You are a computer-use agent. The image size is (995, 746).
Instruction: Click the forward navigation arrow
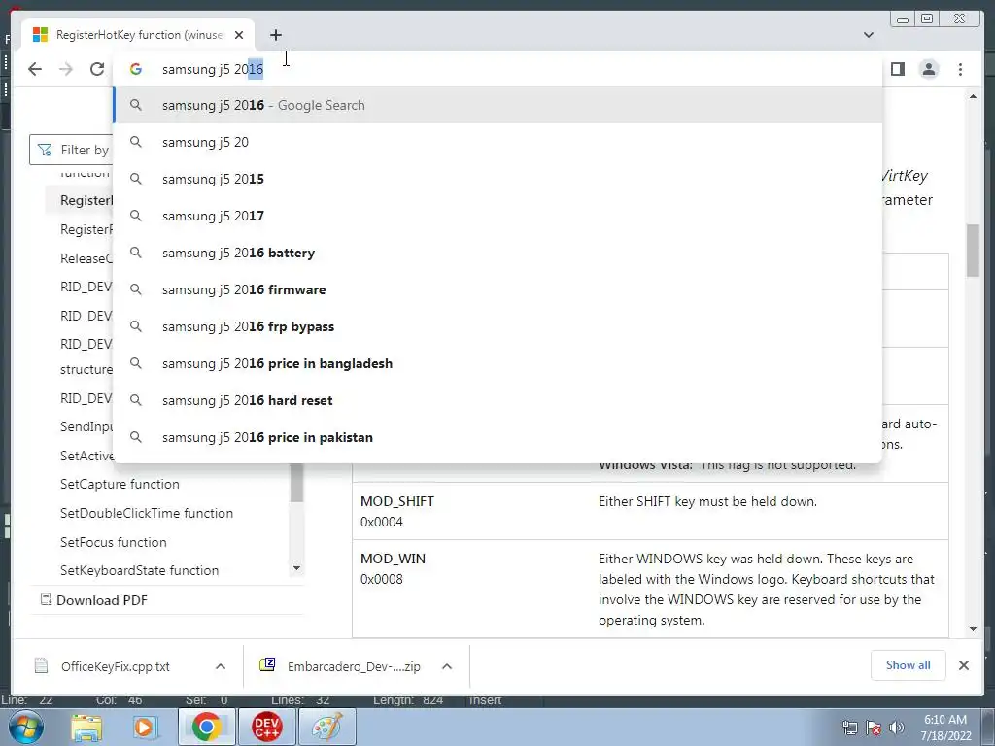pos(66,69)
